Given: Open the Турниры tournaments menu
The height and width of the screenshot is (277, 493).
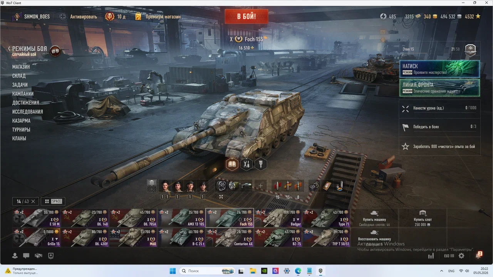Looking at the screenshot, I should (x=21, y=130).
